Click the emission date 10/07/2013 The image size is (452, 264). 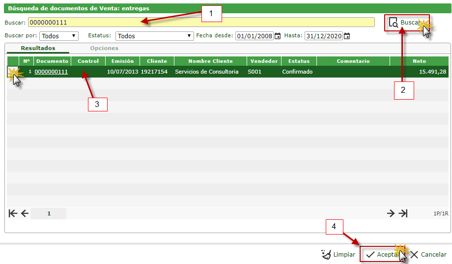click(x=122, y=72)
